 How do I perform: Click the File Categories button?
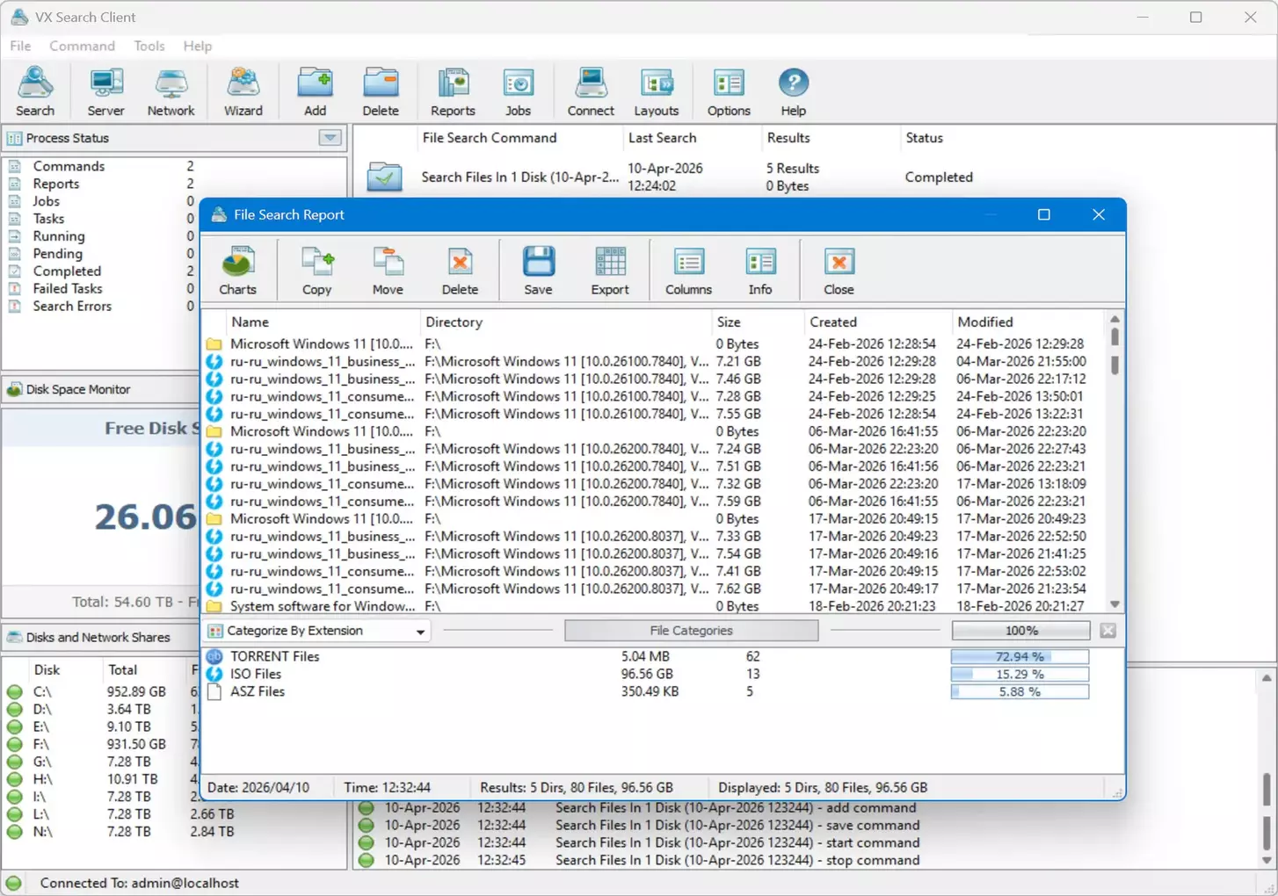[691, 631]
